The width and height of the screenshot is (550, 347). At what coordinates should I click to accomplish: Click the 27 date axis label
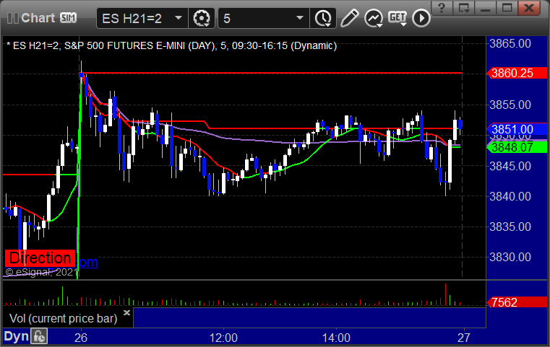point(464,338)
